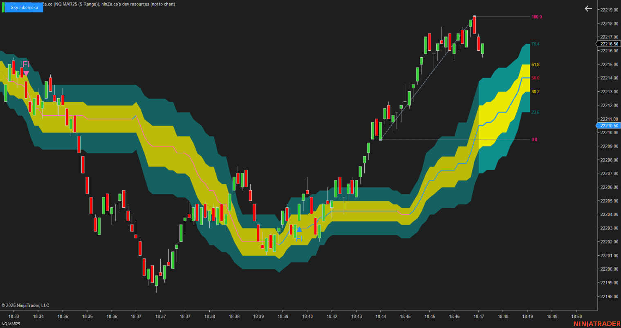
Task: Click the 23.6 Fibonacci level text
Action: 535,112
